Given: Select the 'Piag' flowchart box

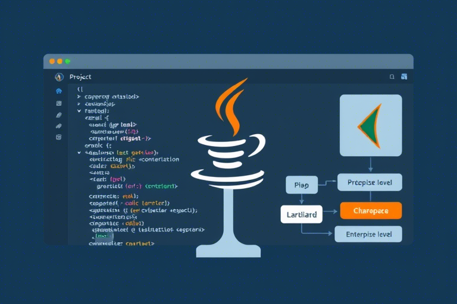Looking at the screenshot, I should tap(302, 185).
